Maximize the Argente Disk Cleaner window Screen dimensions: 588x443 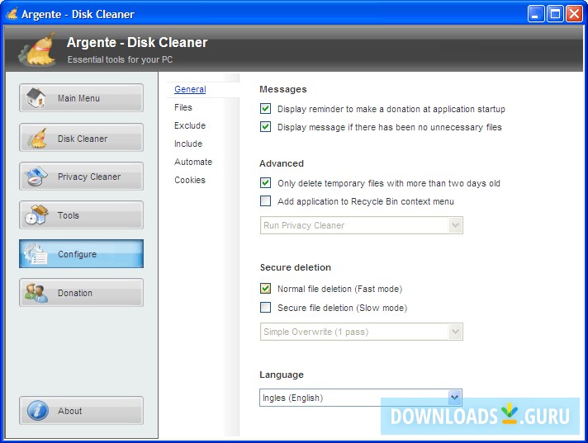tap(555, 14)
